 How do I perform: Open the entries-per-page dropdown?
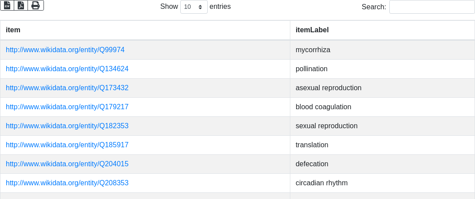[x=194, y=7]
